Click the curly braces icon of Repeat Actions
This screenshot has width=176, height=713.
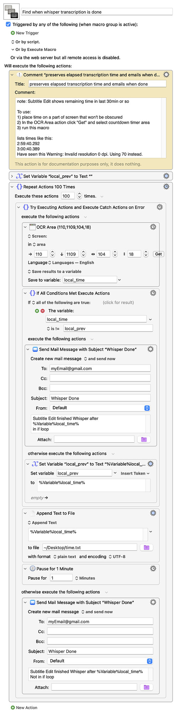[x=20, y=186]
